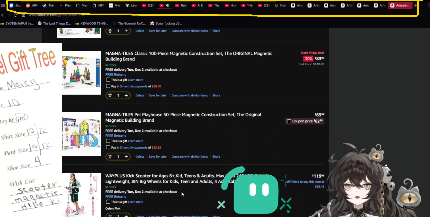Mark Pet Playhouse as a gift
This screenshot has height=217, width=430.
click(108, 141)
